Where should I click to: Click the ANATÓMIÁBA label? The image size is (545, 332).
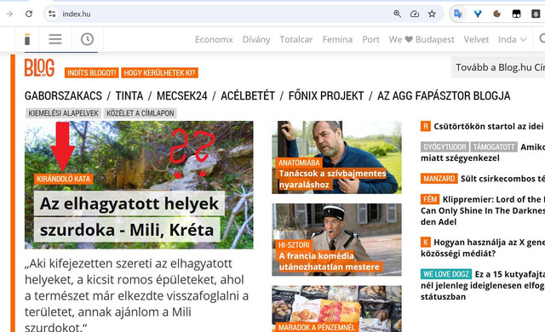pyautogui.click(x=299, y=163)
